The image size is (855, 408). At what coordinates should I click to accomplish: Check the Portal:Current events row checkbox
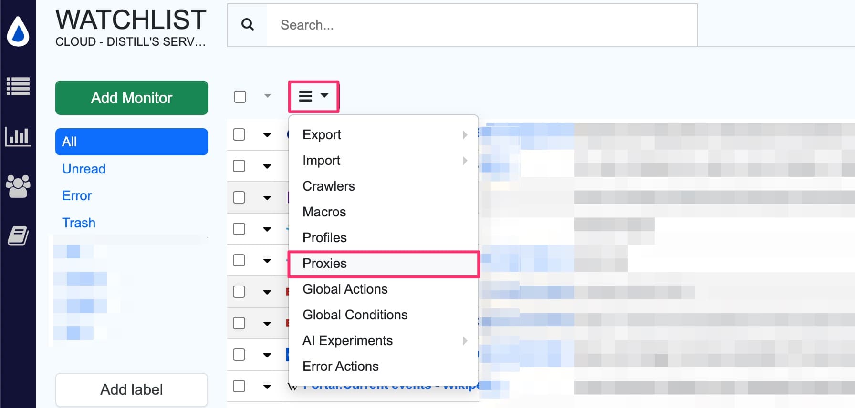(239, 387)
